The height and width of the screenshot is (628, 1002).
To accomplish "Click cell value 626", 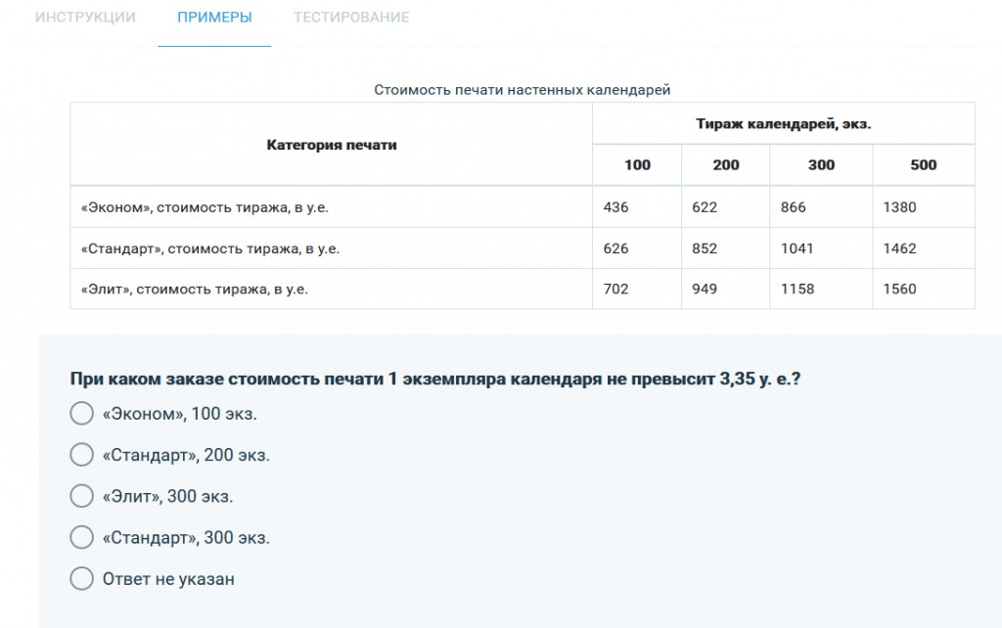I will pos(616,248).
